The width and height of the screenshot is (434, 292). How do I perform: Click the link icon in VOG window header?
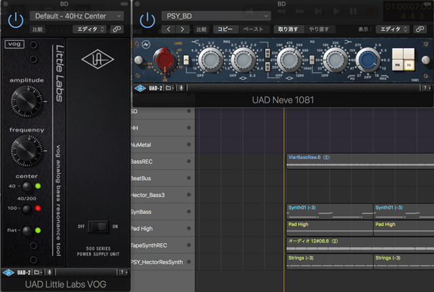(x=117, y=29)
